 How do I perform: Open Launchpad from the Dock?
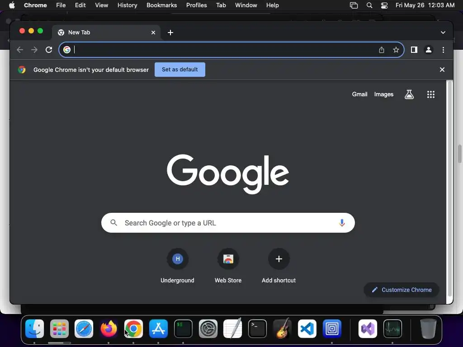(59, 328)
